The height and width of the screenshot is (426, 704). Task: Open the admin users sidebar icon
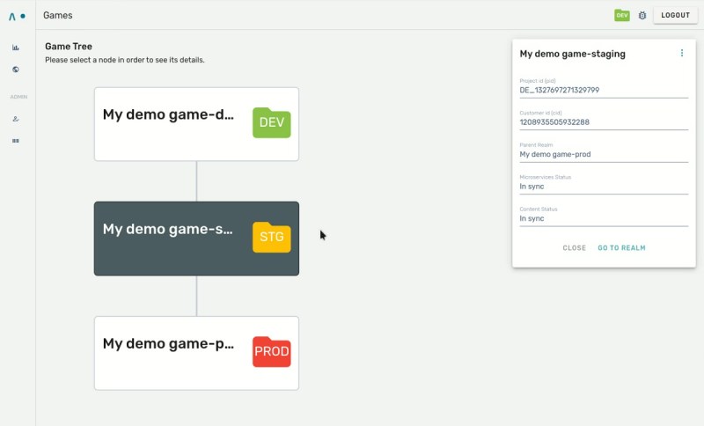click(16, 119)
